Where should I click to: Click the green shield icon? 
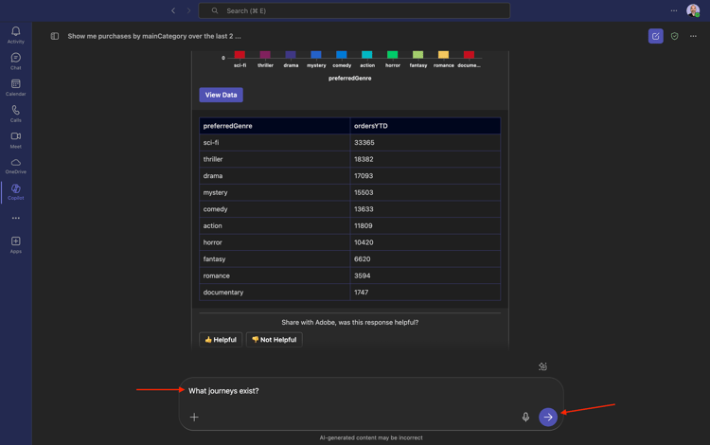click(x=675, y=36)
